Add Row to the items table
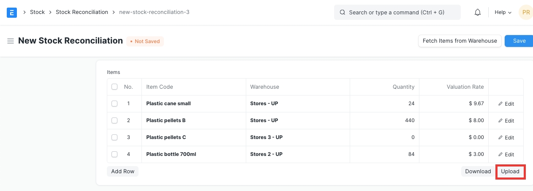Viewport: 533px width, 191px height. pos(122,171)
